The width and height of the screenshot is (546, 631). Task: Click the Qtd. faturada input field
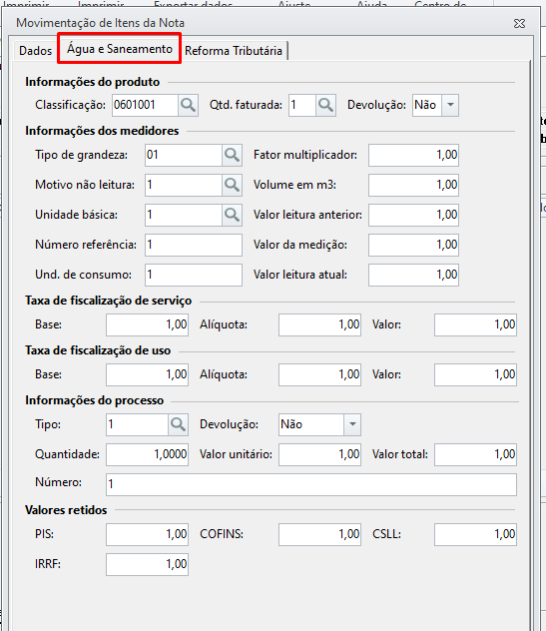click(x=302, y=105)
